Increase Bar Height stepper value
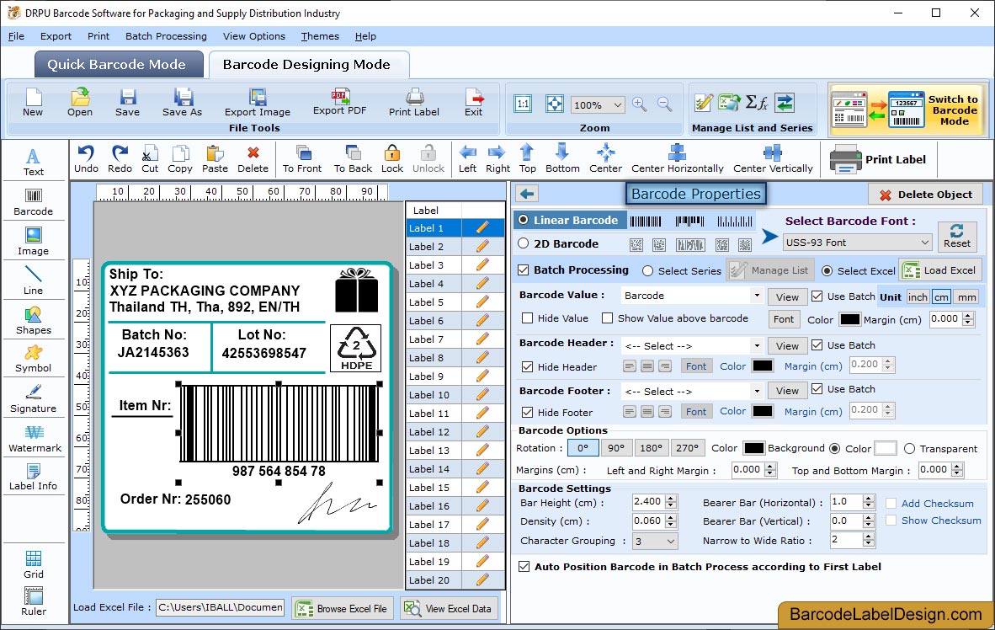 click(672, 498)
